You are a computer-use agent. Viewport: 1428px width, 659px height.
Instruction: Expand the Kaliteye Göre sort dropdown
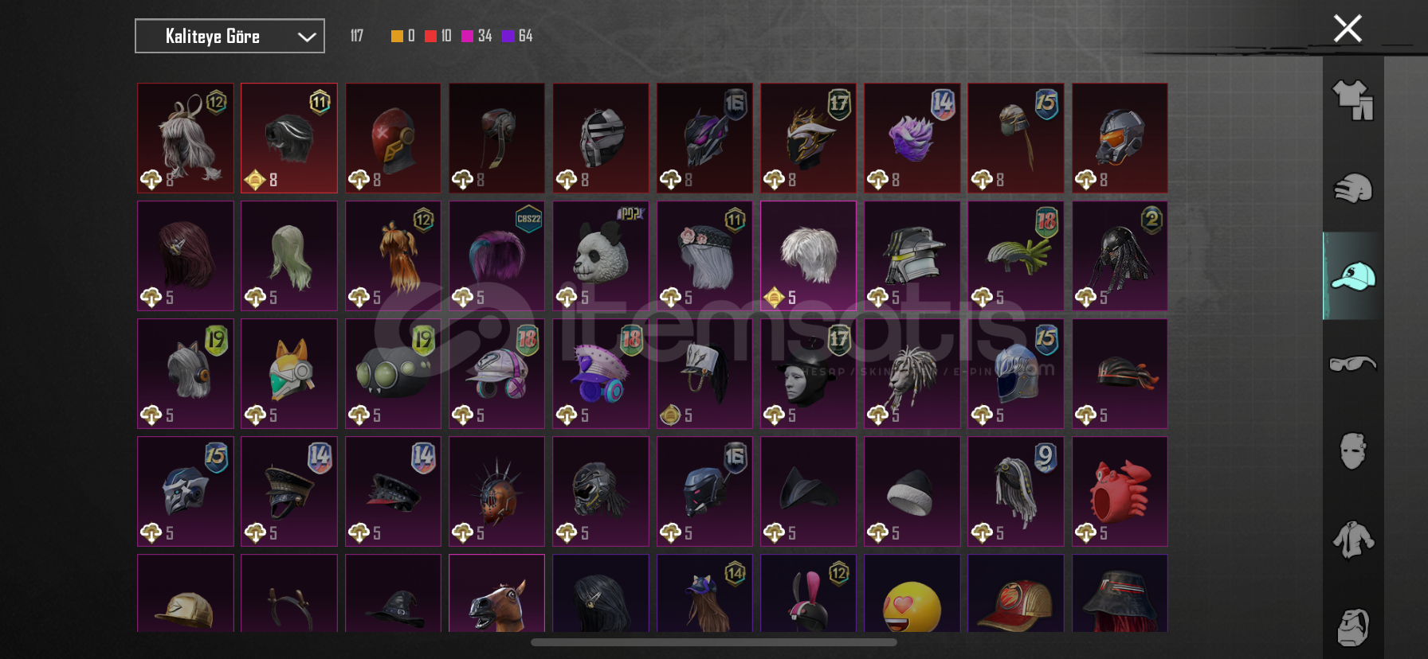(229, 36)
